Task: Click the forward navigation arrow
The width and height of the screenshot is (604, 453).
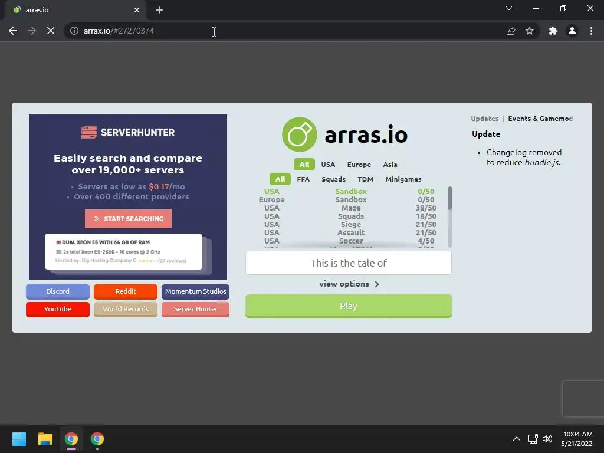Action: pyautogui.click(x=32, y=31)
